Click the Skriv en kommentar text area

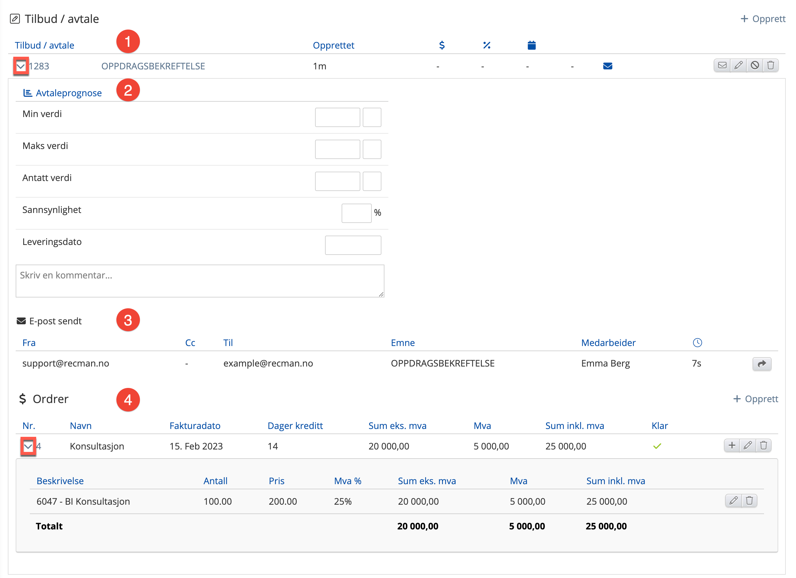[x=200, y=281]
